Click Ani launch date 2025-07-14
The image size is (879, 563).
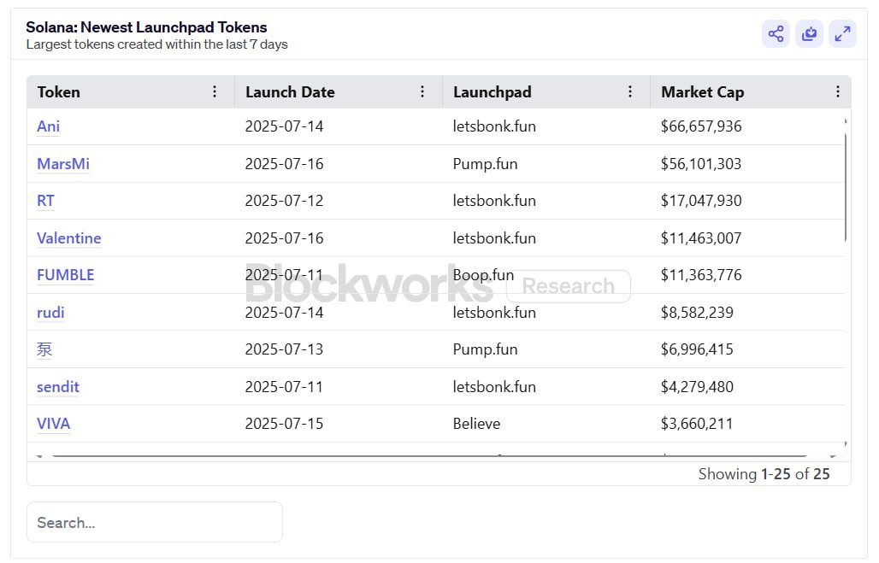pos(284,126)
